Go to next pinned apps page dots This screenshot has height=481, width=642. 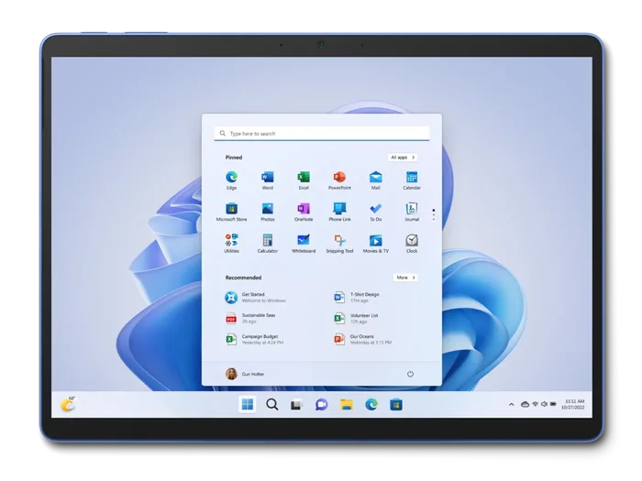tap(434, 214)
